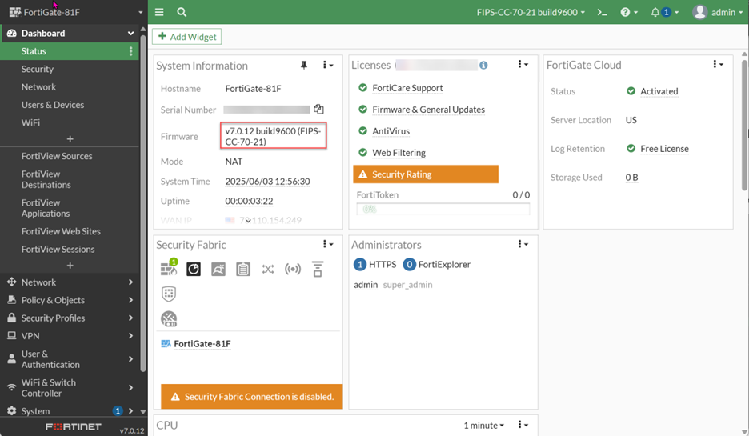Click the pin icon on System Information
The height and width of the screenshot is (436, 749).
303,66
